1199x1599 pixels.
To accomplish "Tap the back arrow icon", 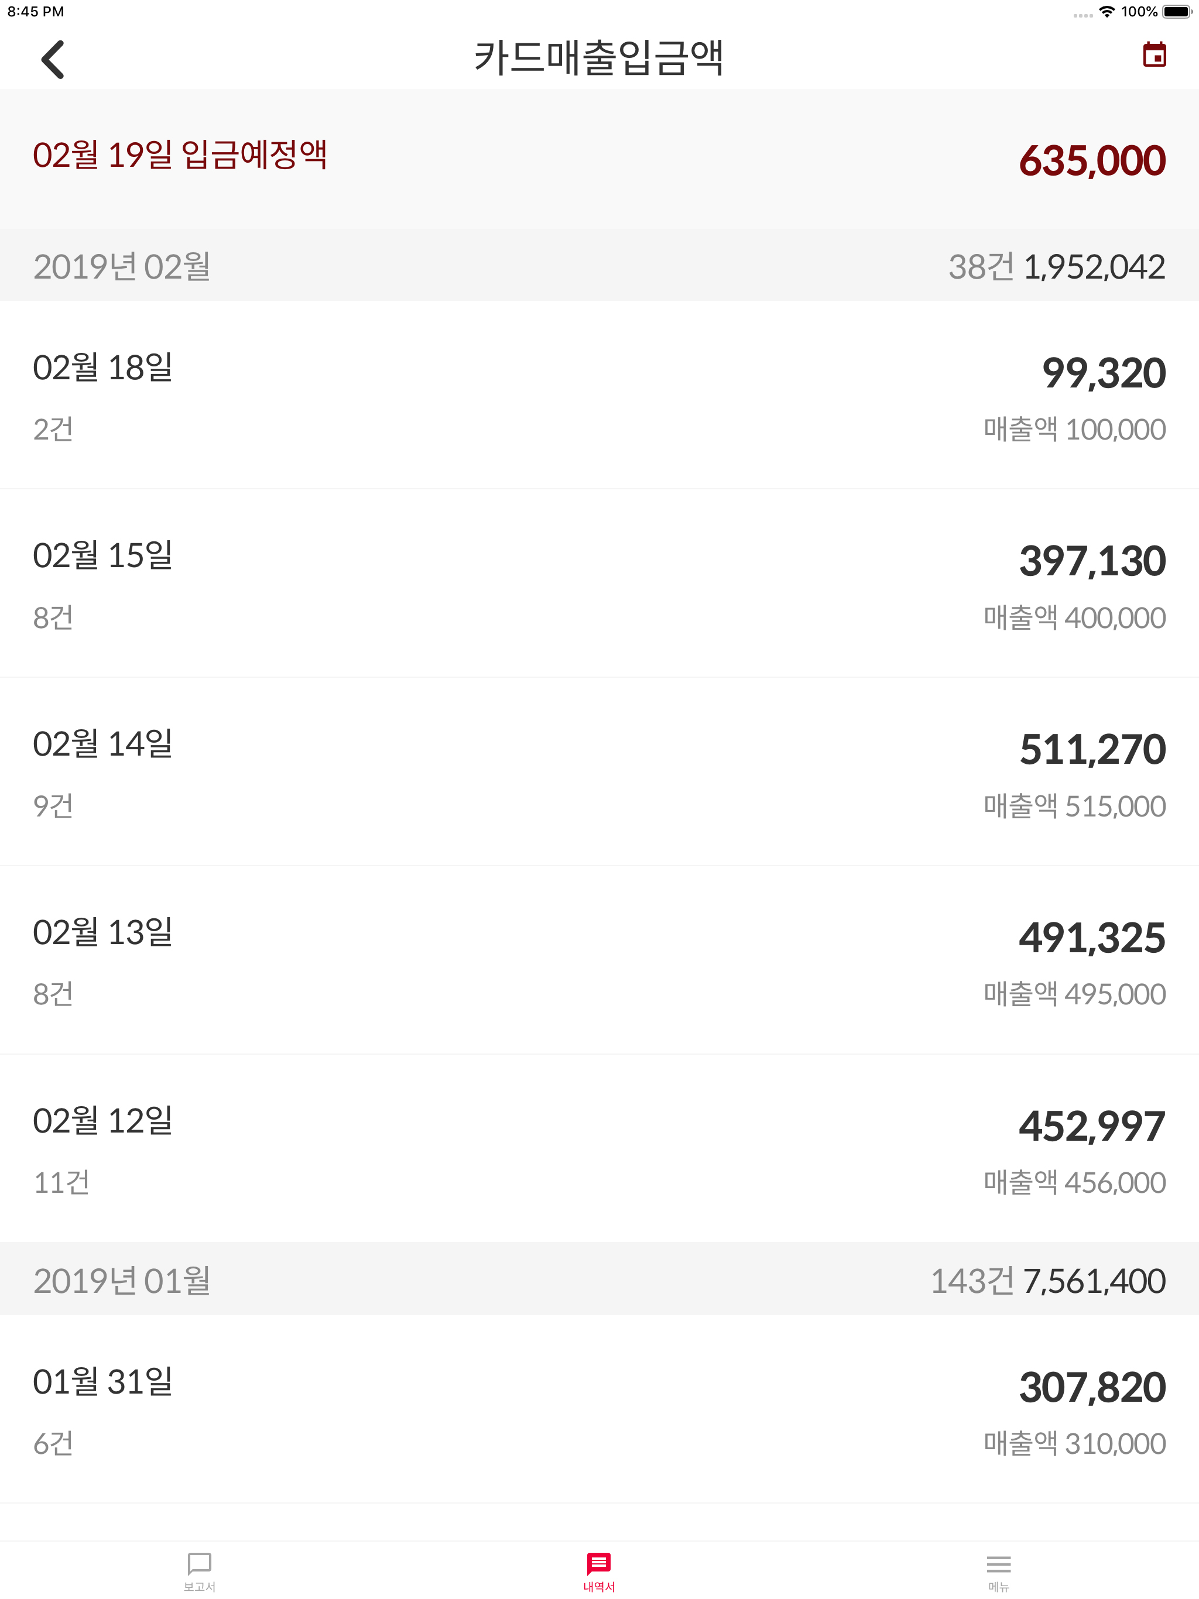I will [53, 59].
